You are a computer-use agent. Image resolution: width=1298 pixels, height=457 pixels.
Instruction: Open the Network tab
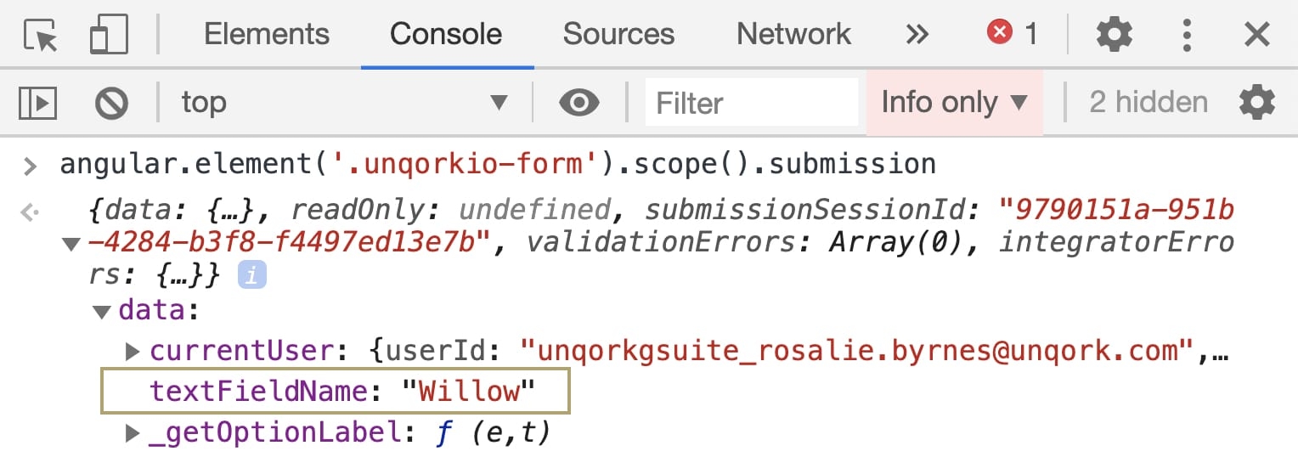coord(793,34)
